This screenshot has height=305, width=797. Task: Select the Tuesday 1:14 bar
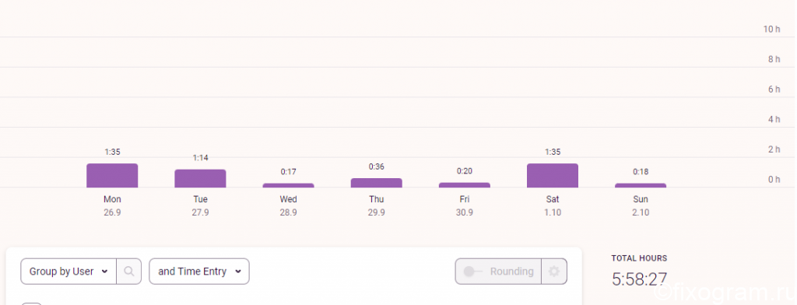pyautogui.click(x=200, y=178)
